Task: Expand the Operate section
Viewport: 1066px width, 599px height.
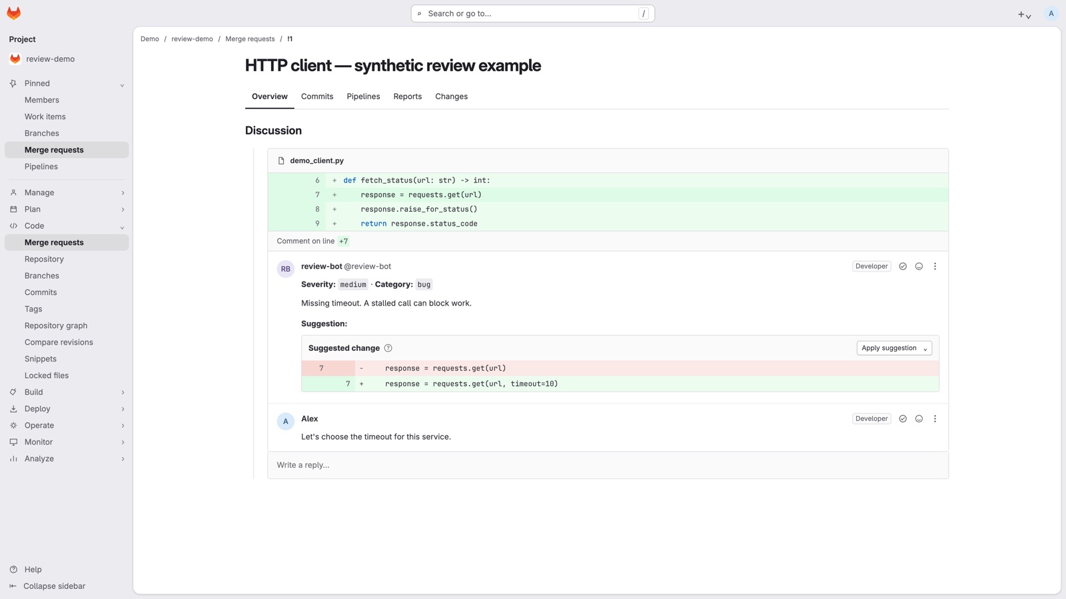Action: (122, 426)
